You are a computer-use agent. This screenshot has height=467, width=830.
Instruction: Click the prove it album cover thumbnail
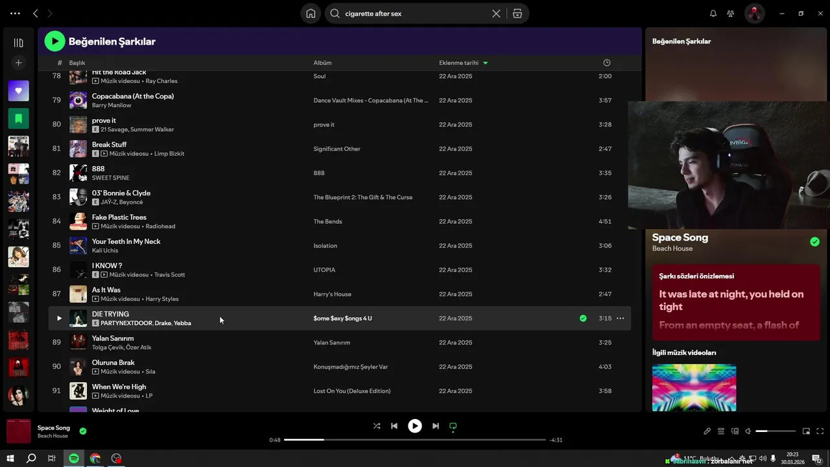[x=78, y=125]
